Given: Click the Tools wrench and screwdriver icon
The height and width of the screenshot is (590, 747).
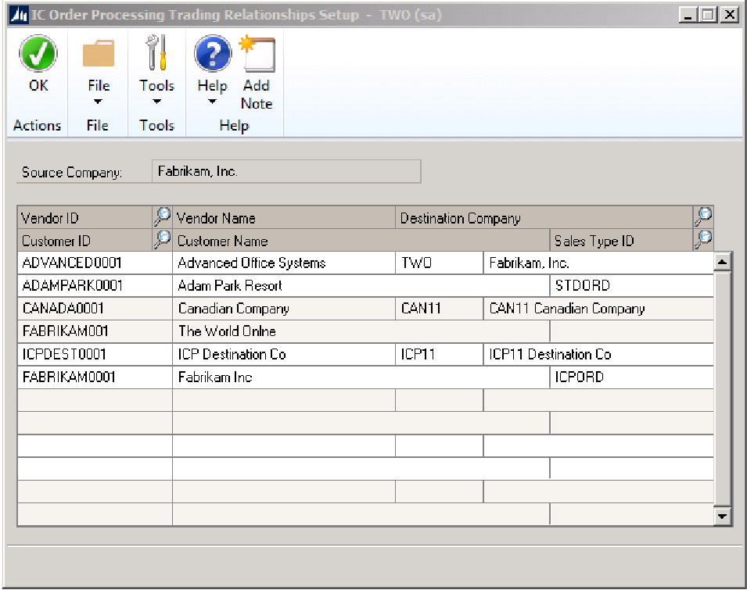Looking at the screenshot, I should click(x=156, y=55).
